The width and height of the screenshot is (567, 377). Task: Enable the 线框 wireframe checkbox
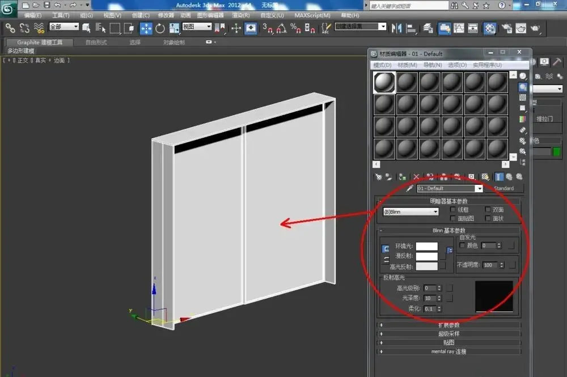[452, 210]
